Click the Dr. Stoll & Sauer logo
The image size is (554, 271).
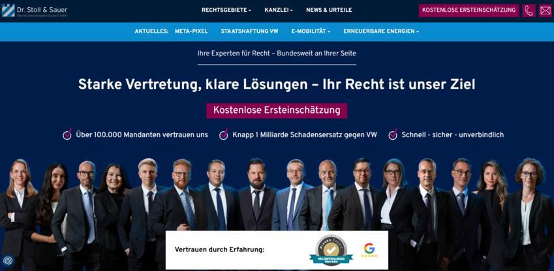[x=35, y=10]
